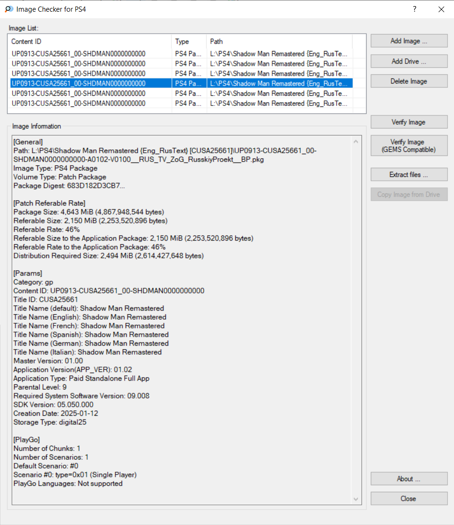Click the Add Drive ... button
454x525 pixels.
409,61
